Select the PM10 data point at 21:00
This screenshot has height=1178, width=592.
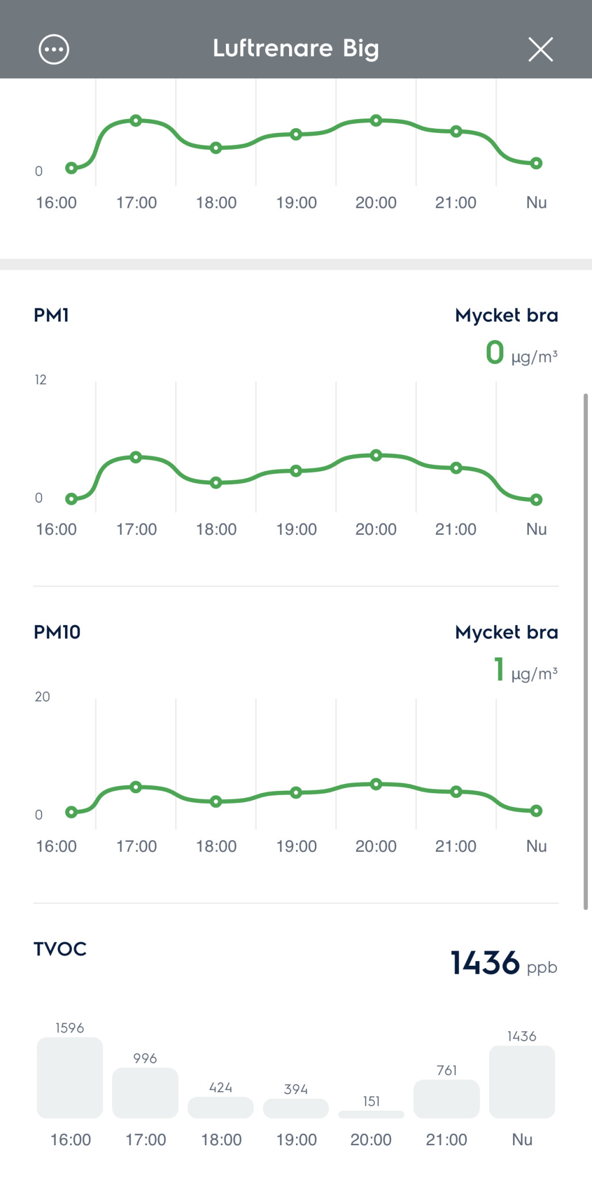tap(456, 792)
